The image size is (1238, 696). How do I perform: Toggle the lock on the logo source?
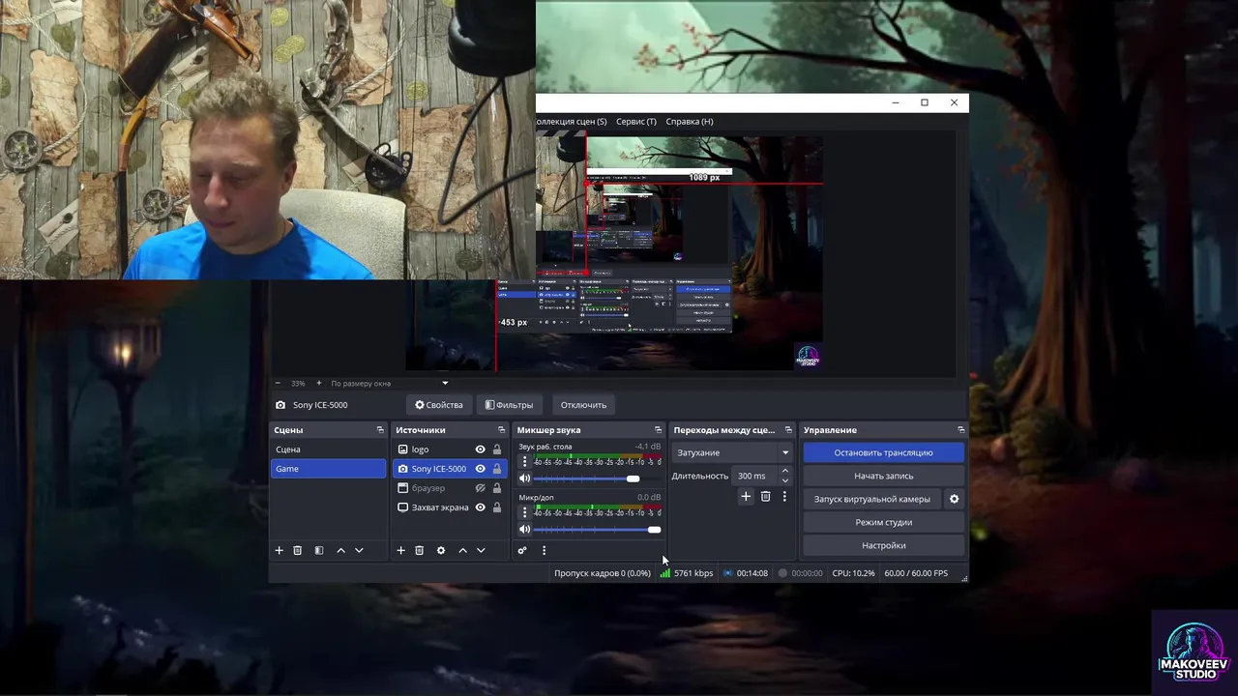tap(497, 449)
